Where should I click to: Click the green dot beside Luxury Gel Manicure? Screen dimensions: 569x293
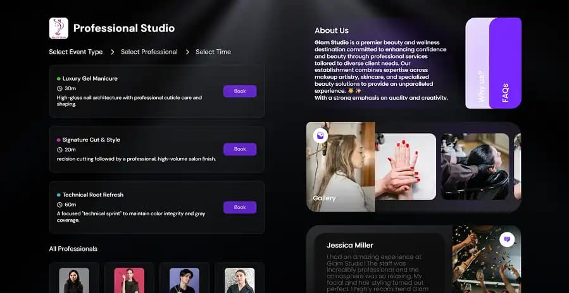click(59, 78)
